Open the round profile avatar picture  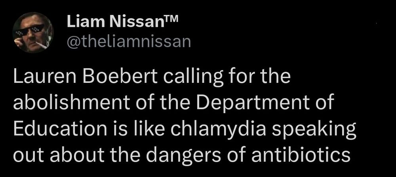(33, 32)
